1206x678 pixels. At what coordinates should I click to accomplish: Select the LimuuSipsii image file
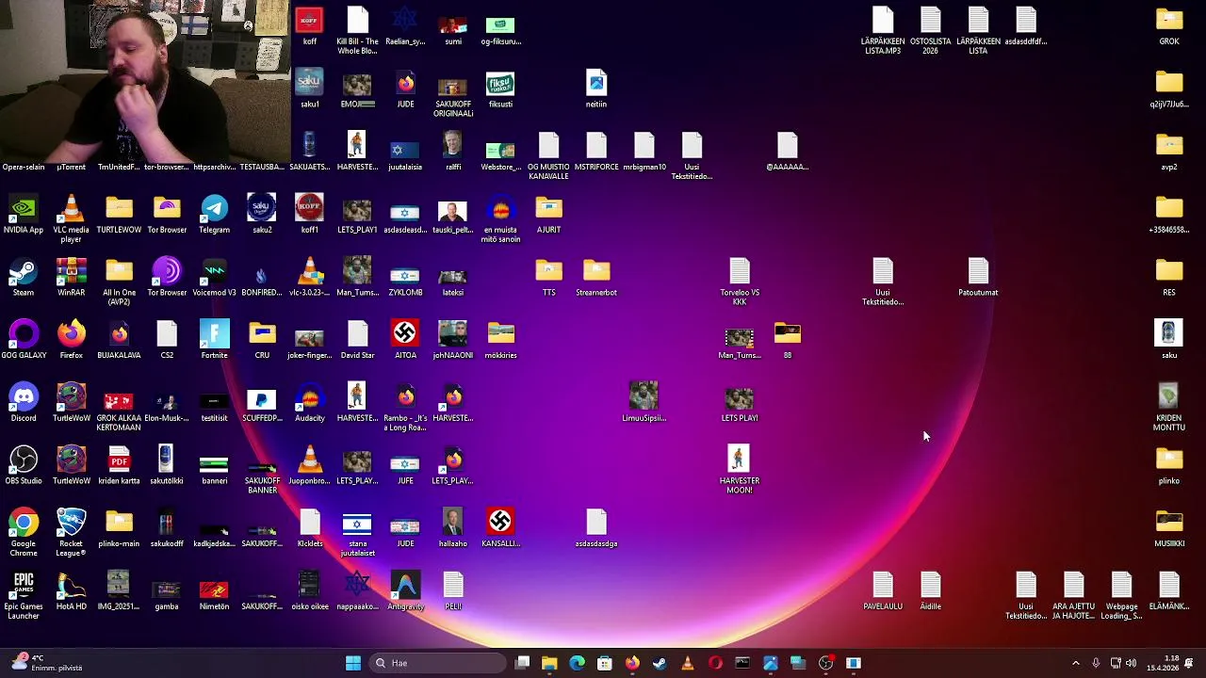coord(644,403)
